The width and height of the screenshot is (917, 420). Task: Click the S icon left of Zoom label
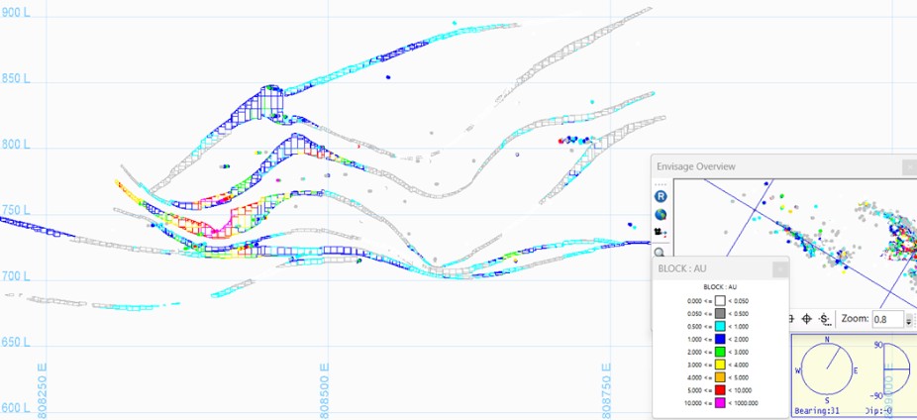point(824,319)
